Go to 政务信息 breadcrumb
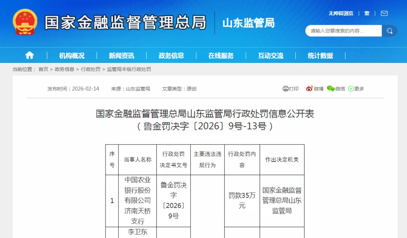 (64, 69)
